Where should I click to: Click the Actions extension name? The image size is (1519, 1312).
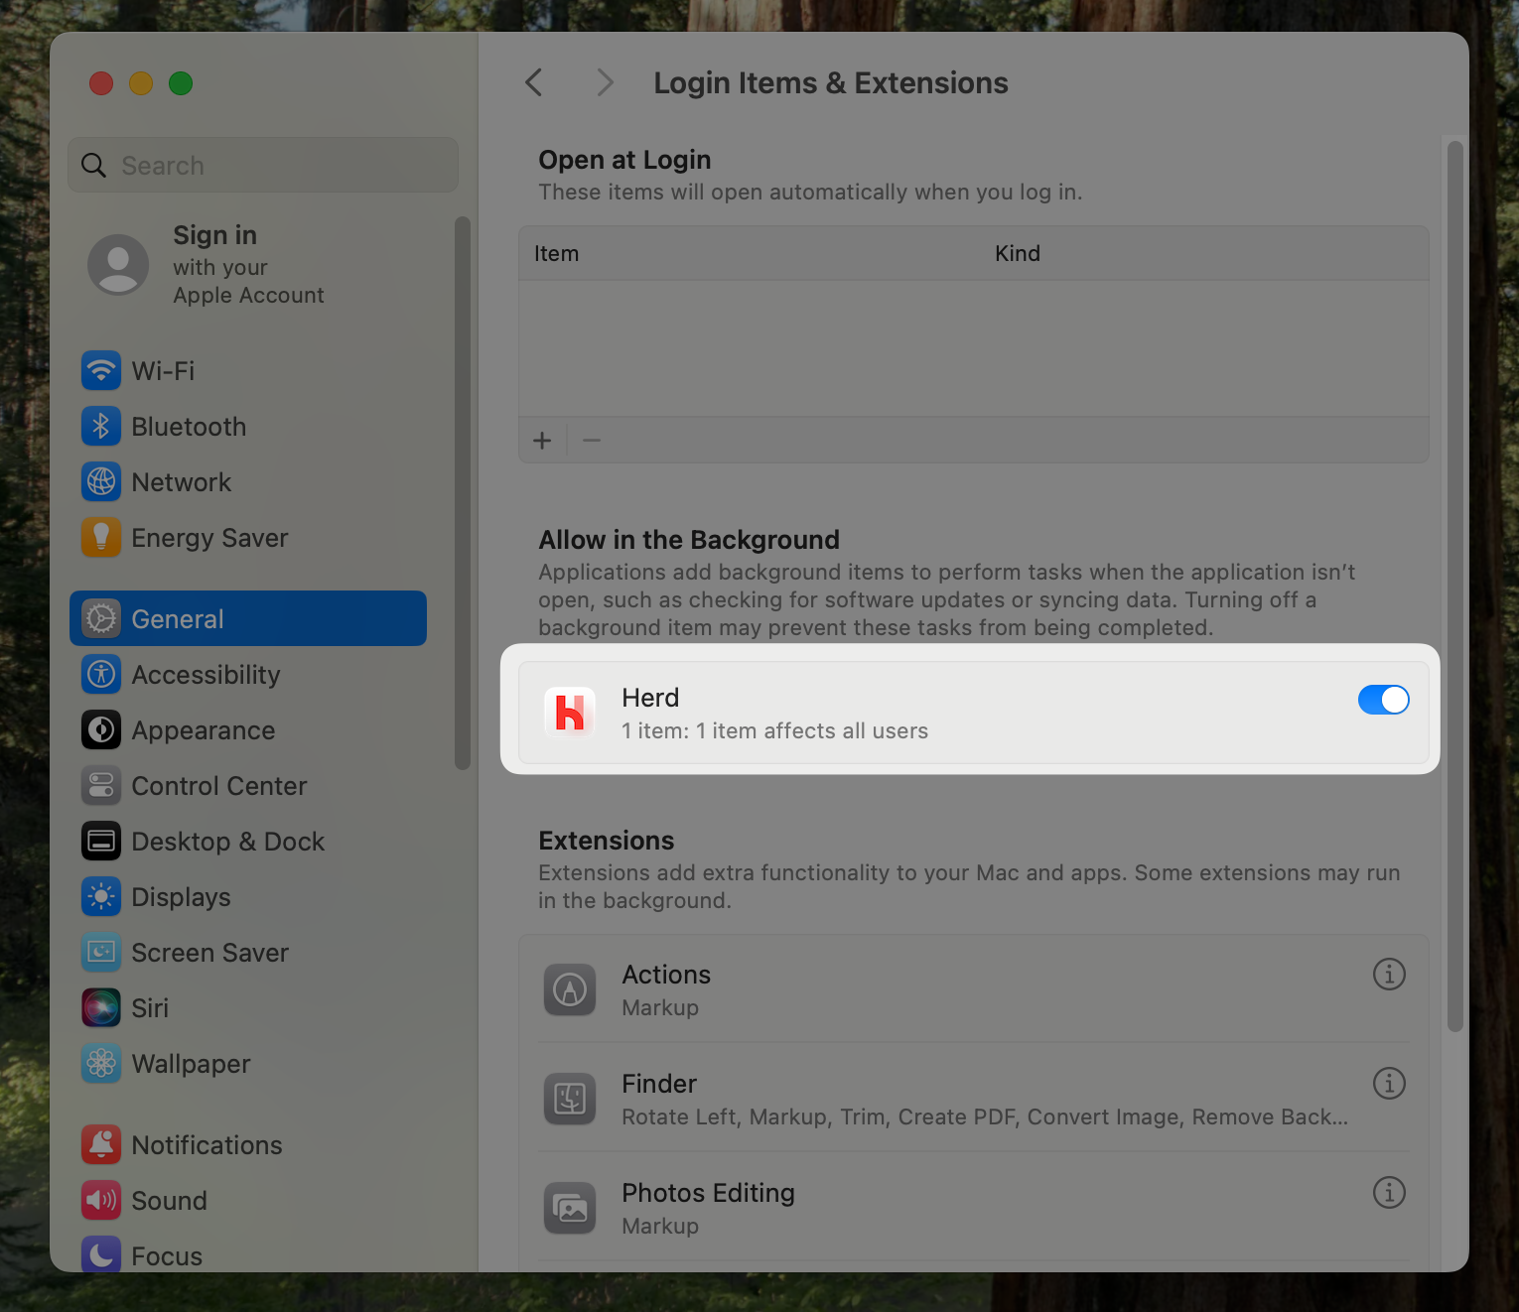[x=666, y=975]
